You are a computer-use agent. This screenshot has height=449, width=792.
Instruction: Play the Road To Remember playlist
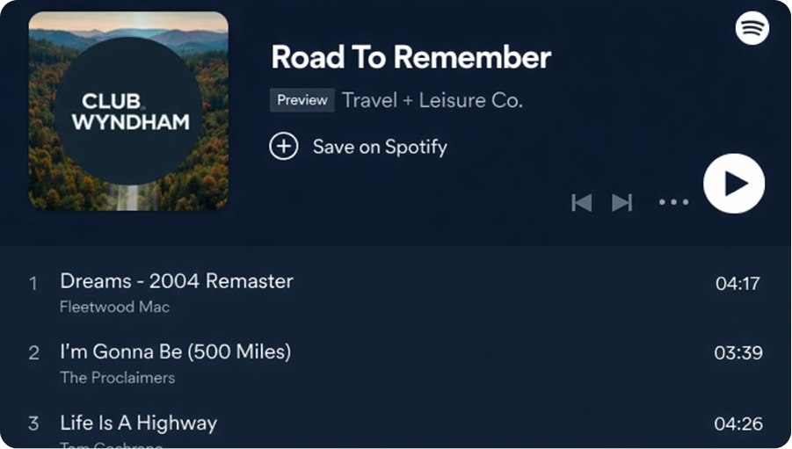click(x=734, y=184)
